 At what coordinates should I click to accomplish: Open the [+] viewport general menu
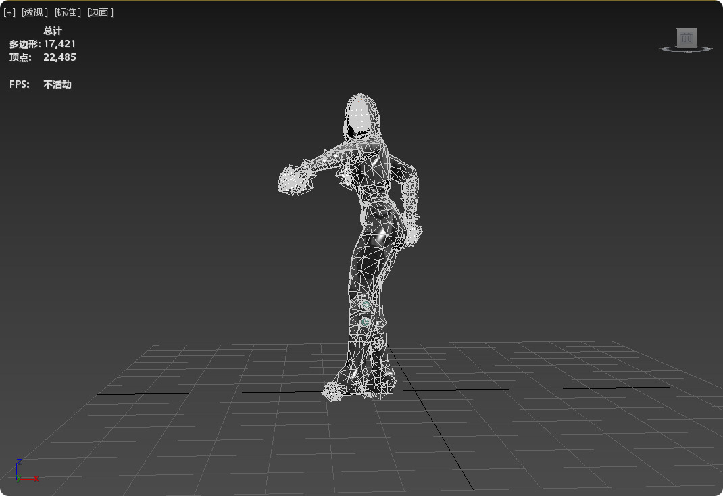point(9,12)
